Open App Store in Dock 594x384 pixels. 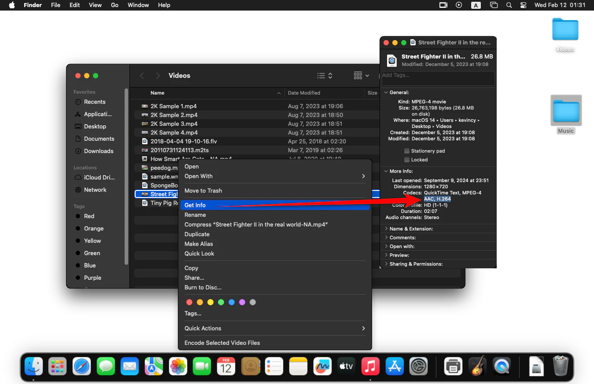tap(395, 366)
